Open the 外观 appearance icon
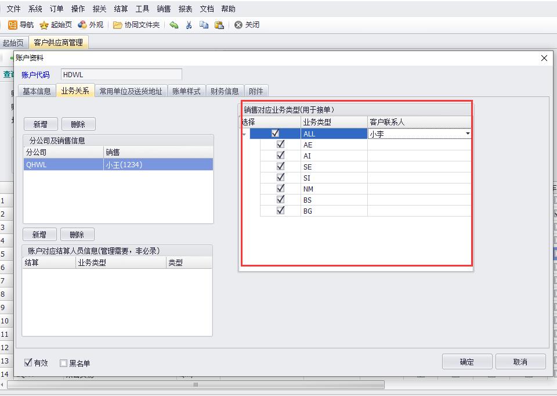Image resolution: width=557 pixels, height=396 pixels. coord(82,25)
